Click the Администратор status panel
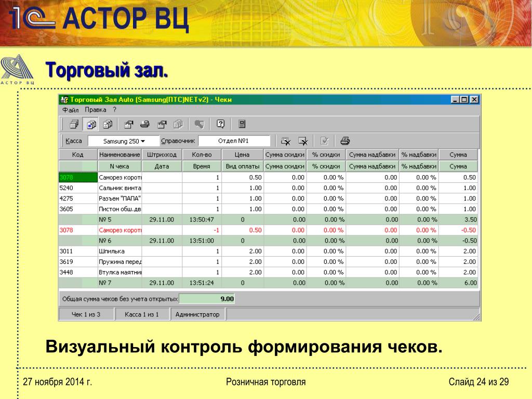The width and height of the screenshot is (532, 399). click(197, 314)
